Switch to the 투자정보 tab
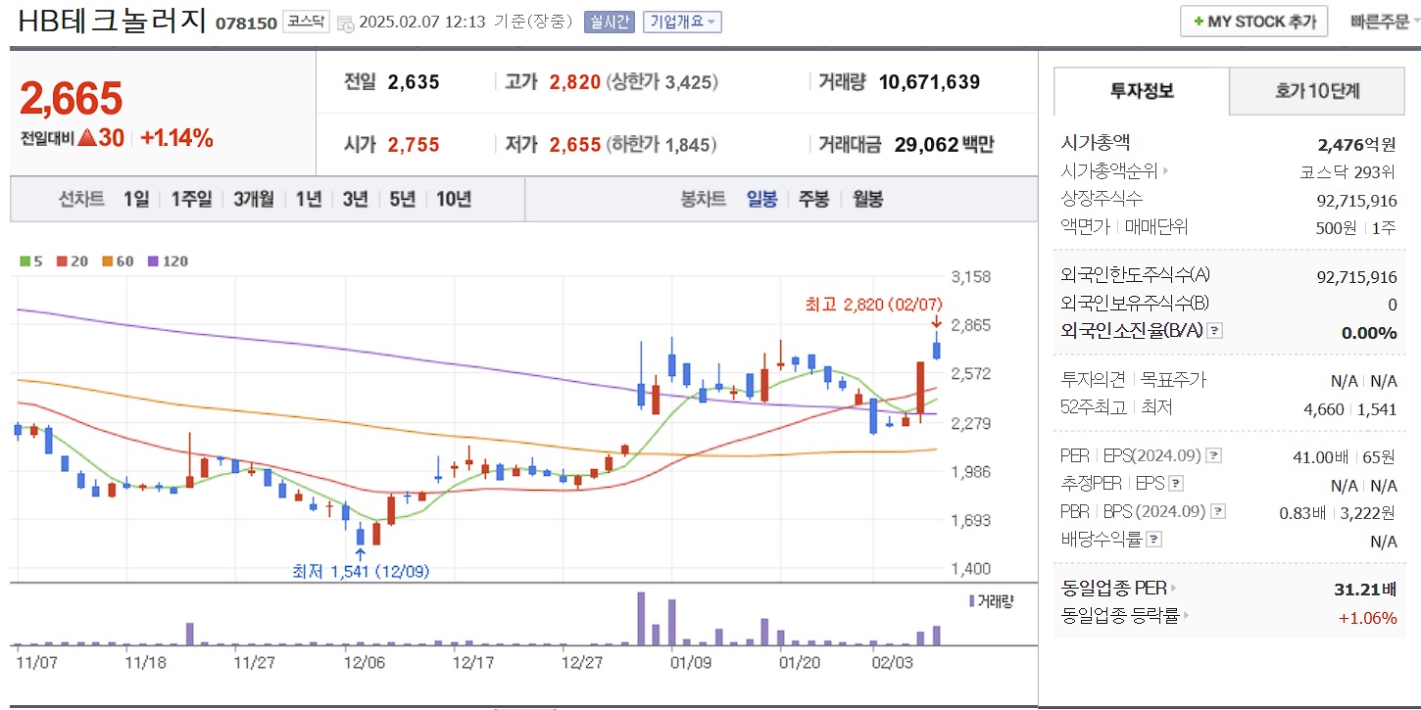 coord(1142,92)
